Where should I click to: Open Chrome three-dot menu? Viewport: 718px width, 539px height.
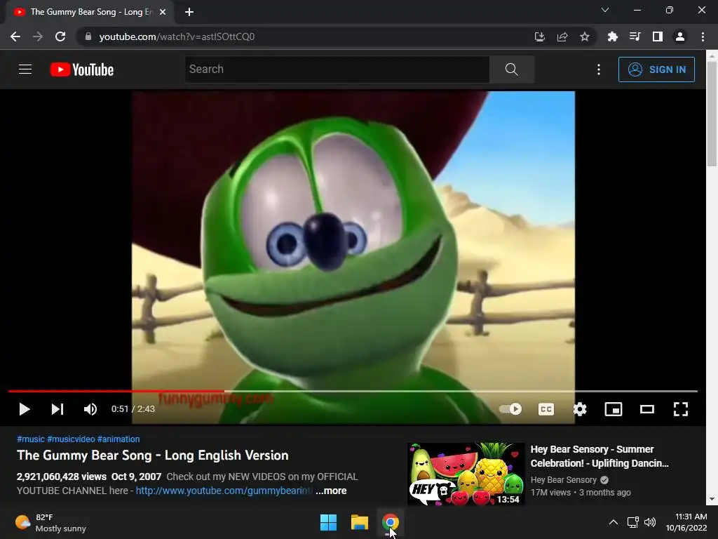(x=703, y=36)
